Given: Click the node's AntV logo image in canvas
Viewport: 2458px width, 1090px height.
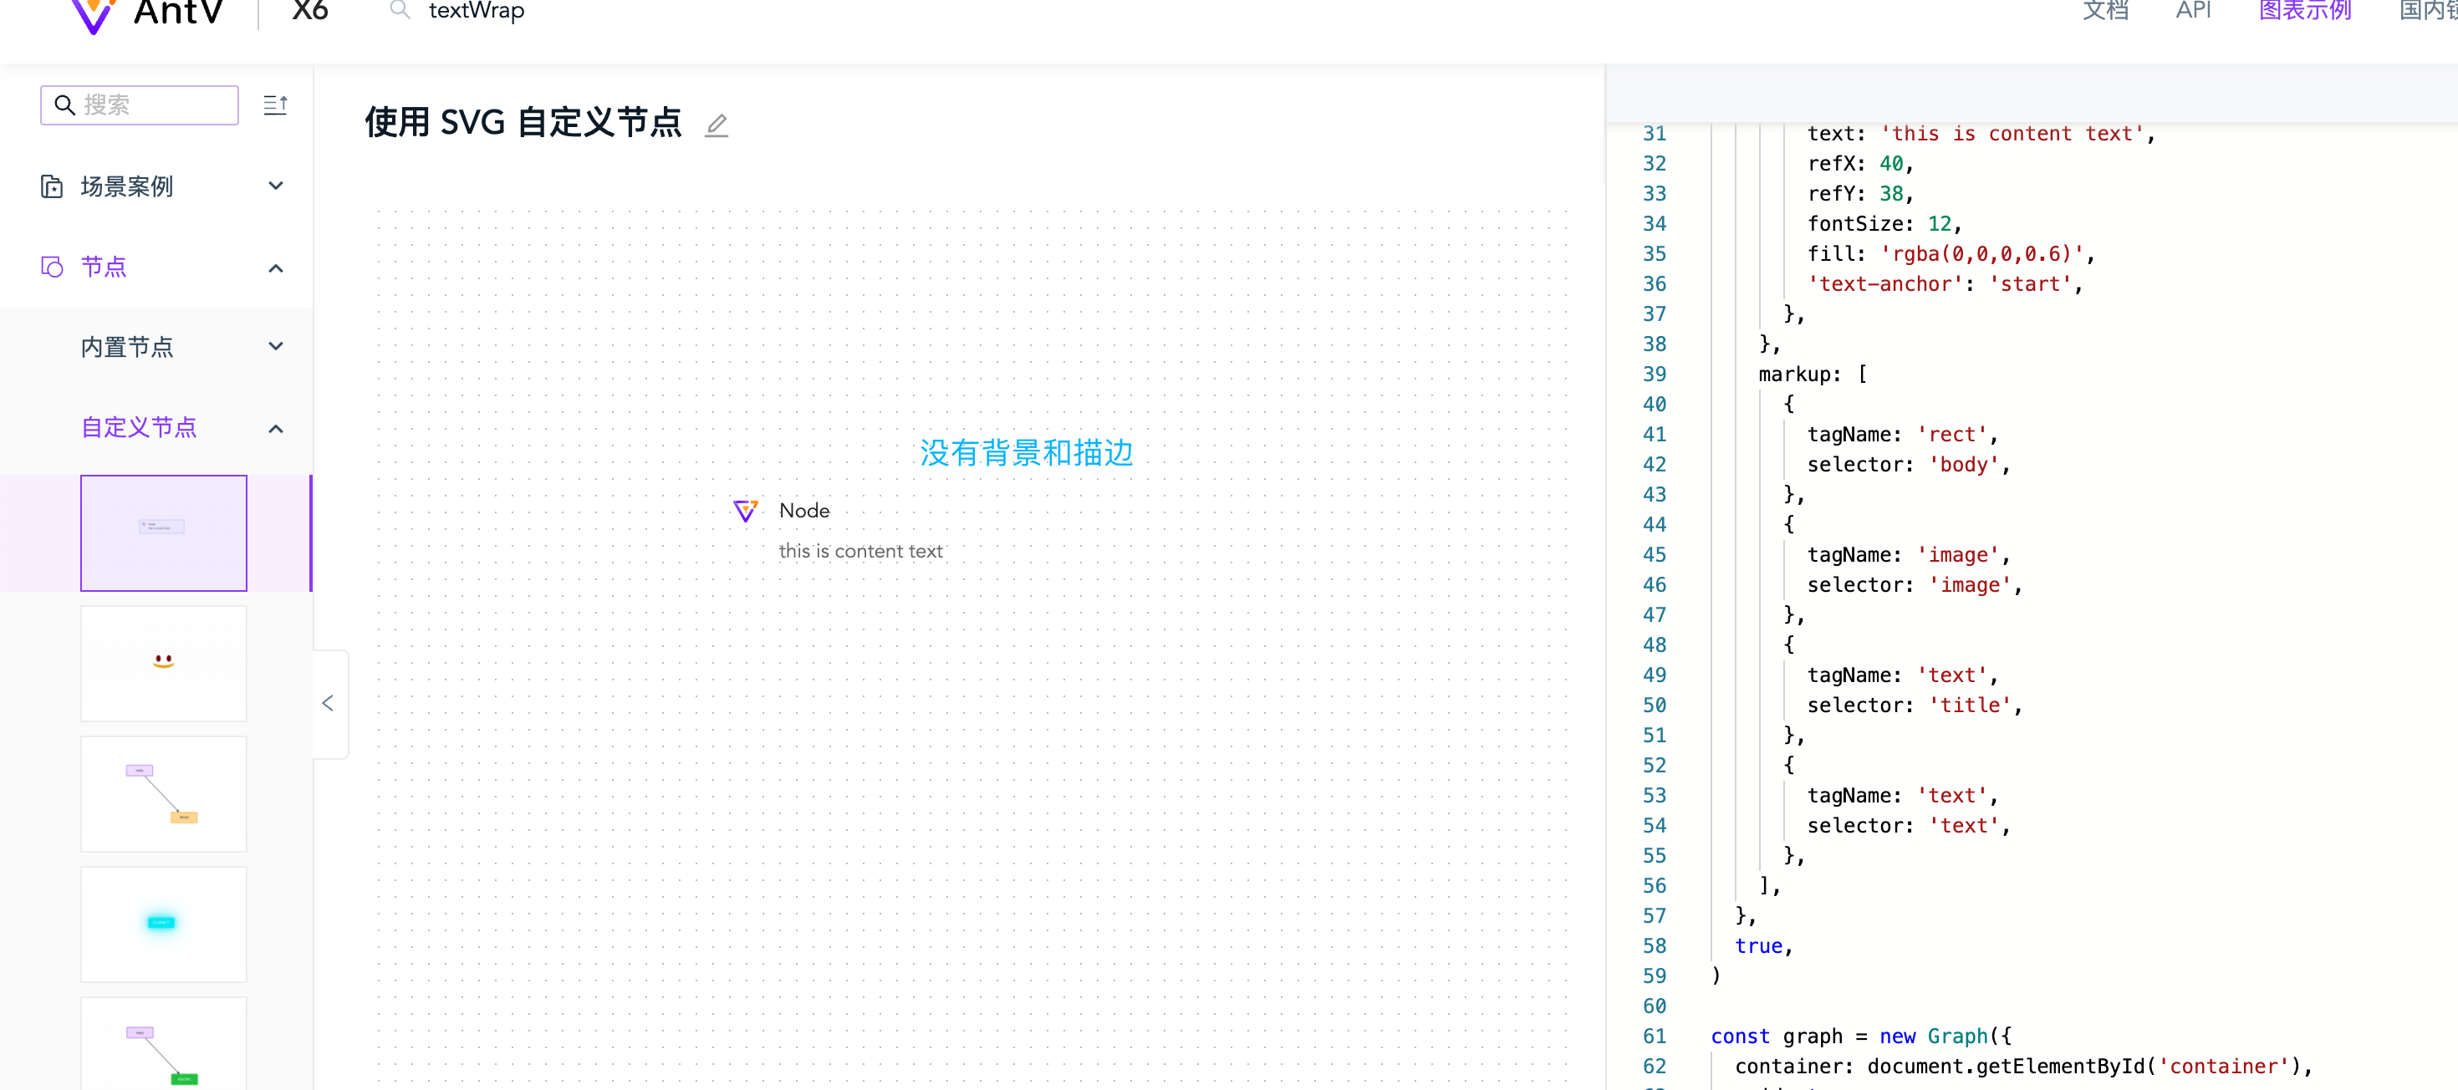Looking at the screenshot, I should click(x=745, y=510).
